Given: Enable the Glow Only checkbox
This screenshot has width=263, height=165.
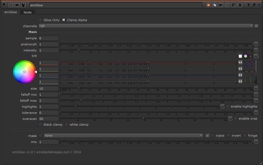Looking at the screenshot, I should tap(40, 20).
